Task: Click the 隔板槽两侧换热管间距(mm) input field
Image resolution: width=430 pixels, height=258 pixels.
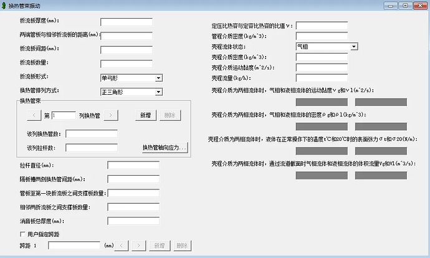Action: [x=133, y=179]
